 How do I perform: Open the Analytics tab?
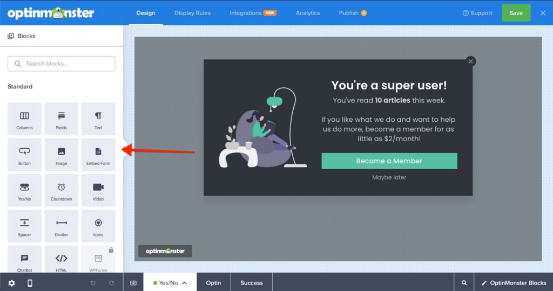click(x=307, y=13)
